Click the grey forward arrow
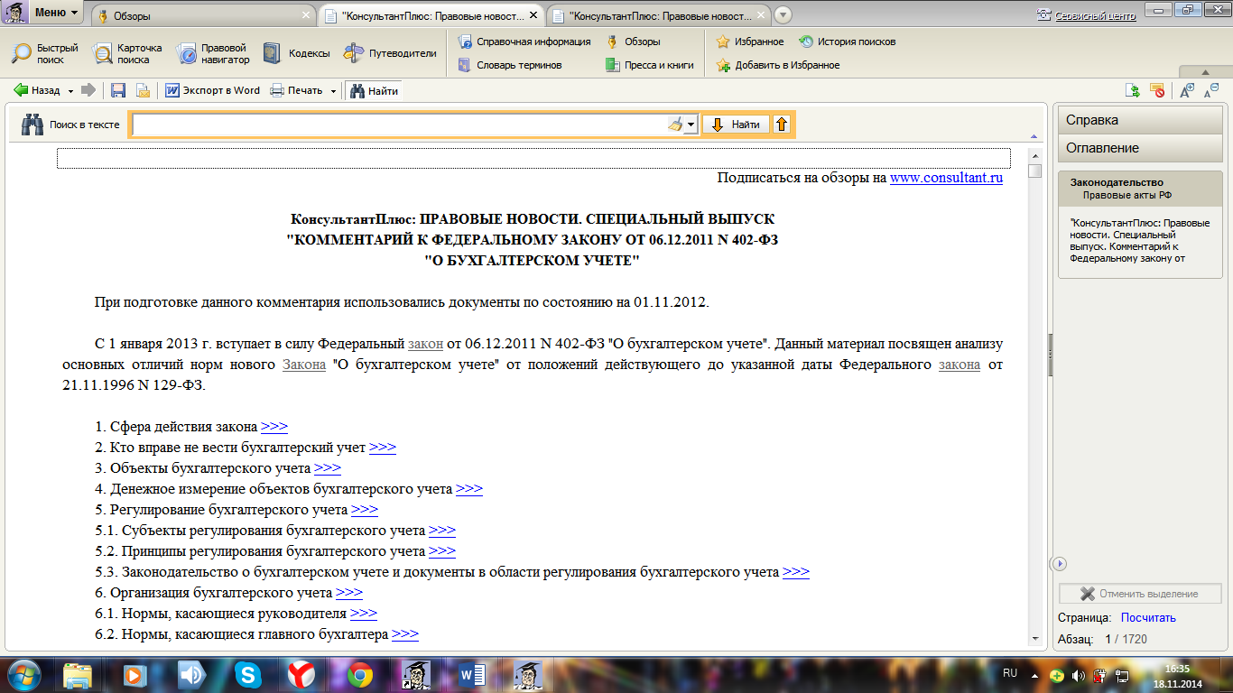This screenshot has width=1233, height=693. pyautogui.click(x=88, y=90)
